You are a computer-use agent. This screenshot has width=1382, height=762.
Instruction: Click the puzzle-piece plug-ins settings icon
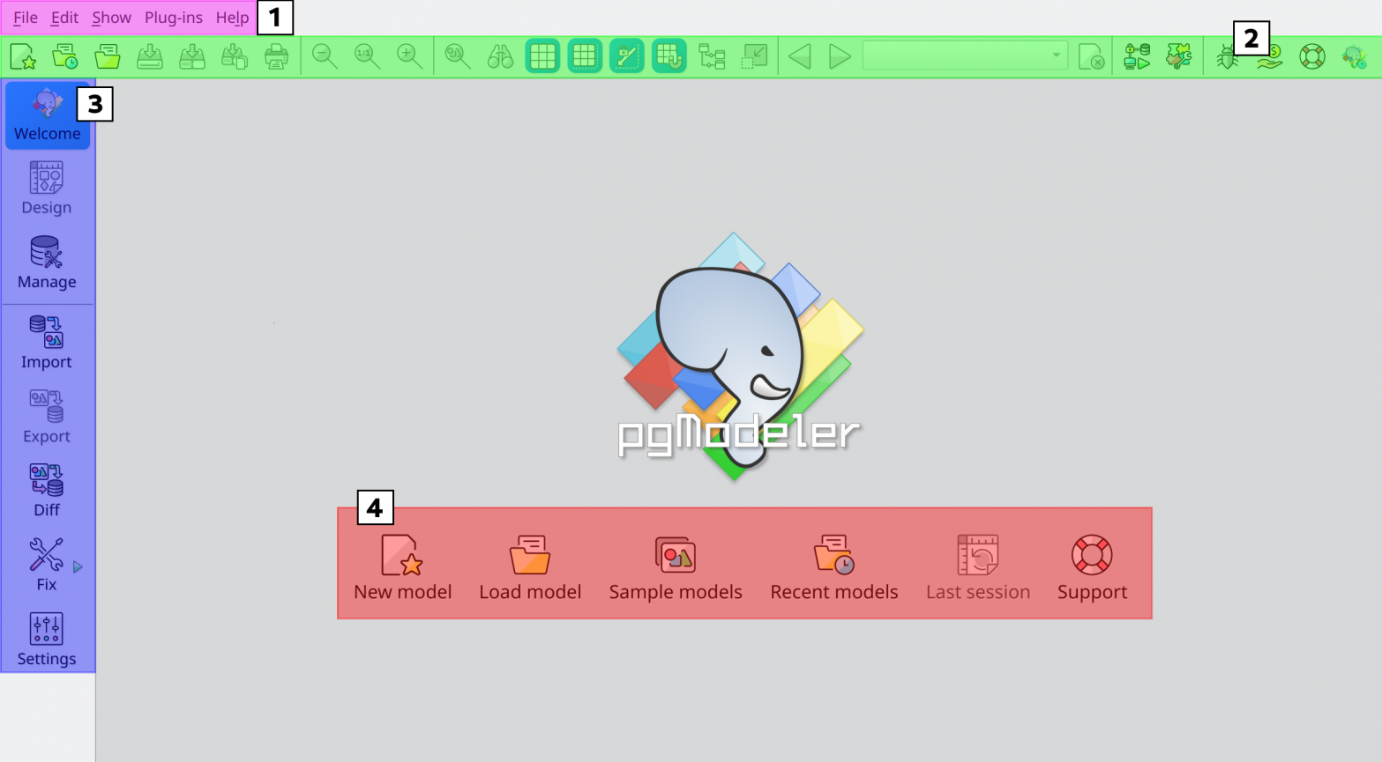[x=1179, y=56]
